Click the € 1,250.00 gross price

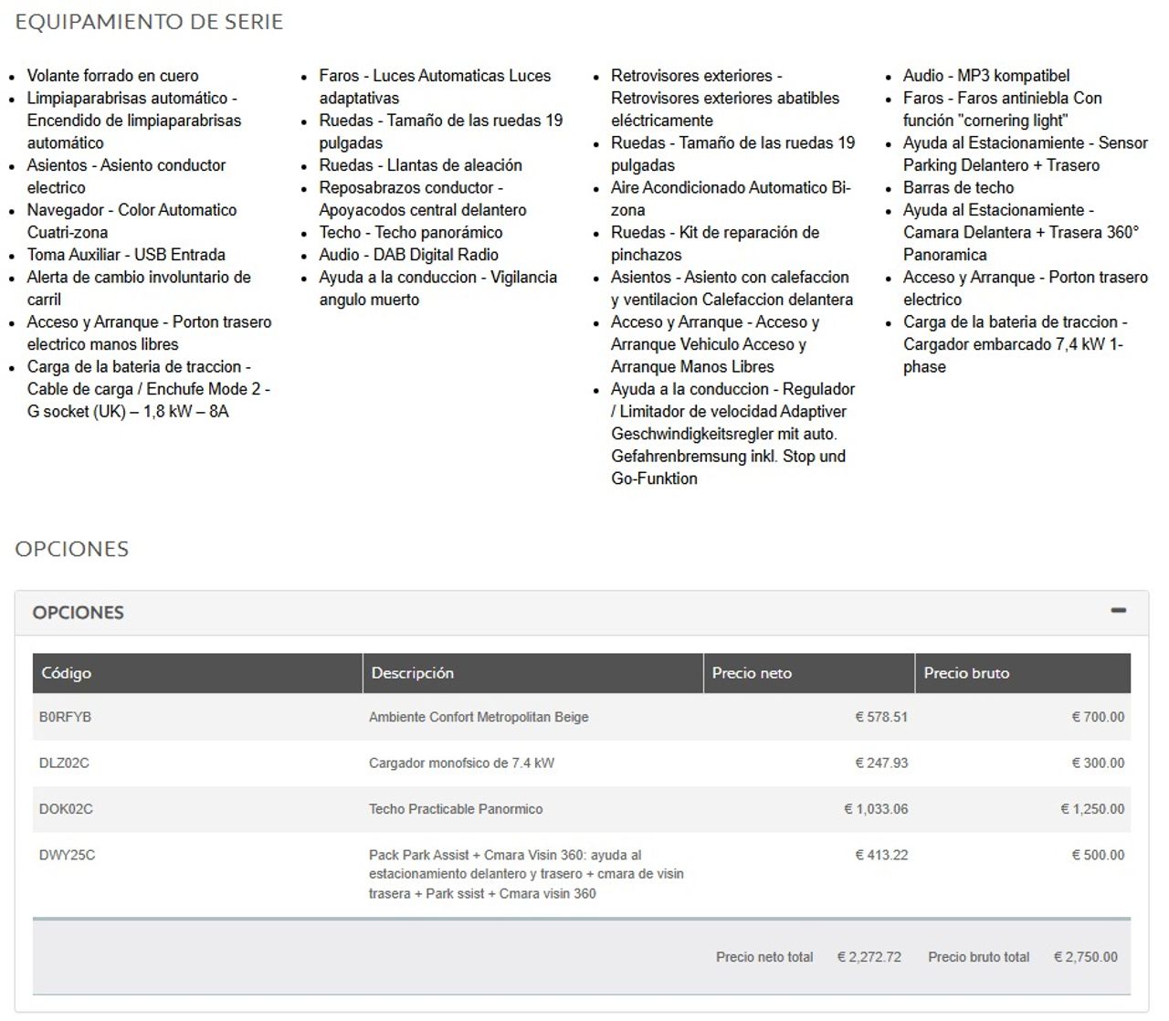tap(1092, 809)
